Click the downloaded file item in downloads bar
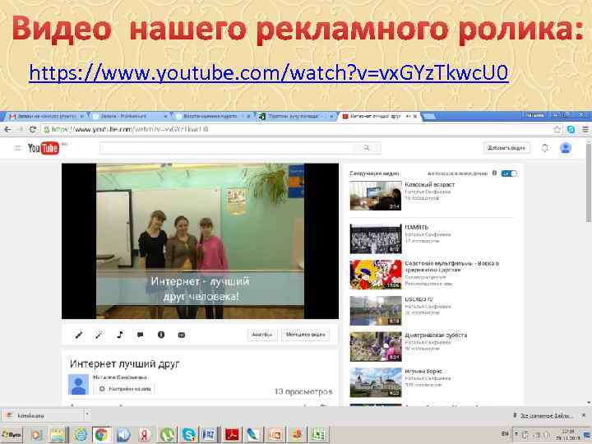This screenshot has width=592, height=444. pos(42,415)
